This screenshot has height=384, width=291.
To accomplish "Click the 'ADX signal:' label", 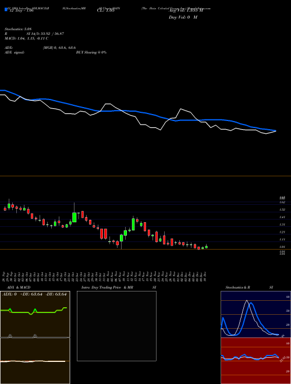I will point(15,52).
